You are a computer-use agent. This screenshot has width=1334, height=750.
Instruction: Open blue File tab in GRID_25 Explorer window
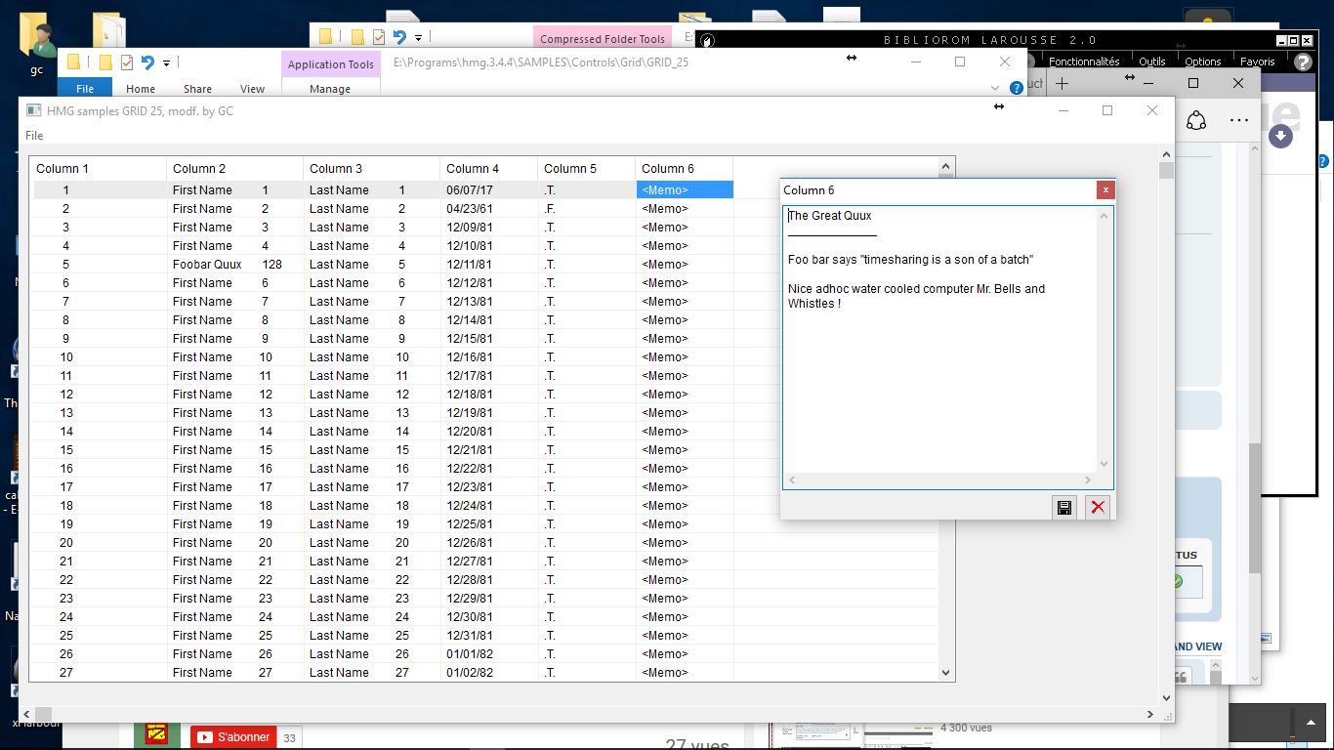85,89
